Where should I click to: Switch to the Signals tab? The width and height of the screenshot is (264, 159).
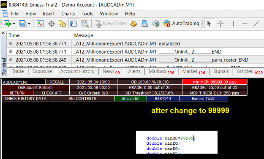click(221, 71)
